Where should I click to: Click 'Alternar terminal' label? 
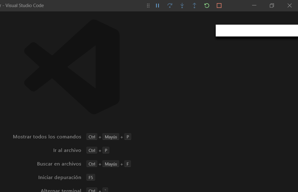click(61, 190)
